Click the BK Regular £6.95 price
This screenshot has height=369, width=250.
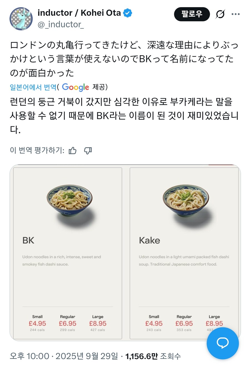67,323
